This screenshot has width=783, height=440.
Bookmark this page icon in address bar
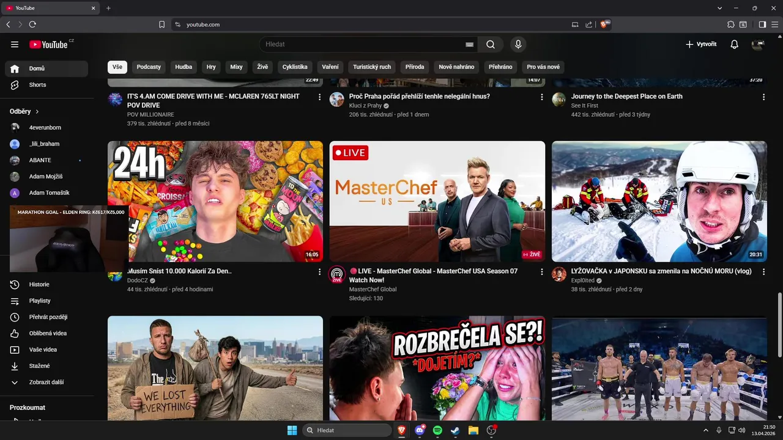[x=161, y=24]
